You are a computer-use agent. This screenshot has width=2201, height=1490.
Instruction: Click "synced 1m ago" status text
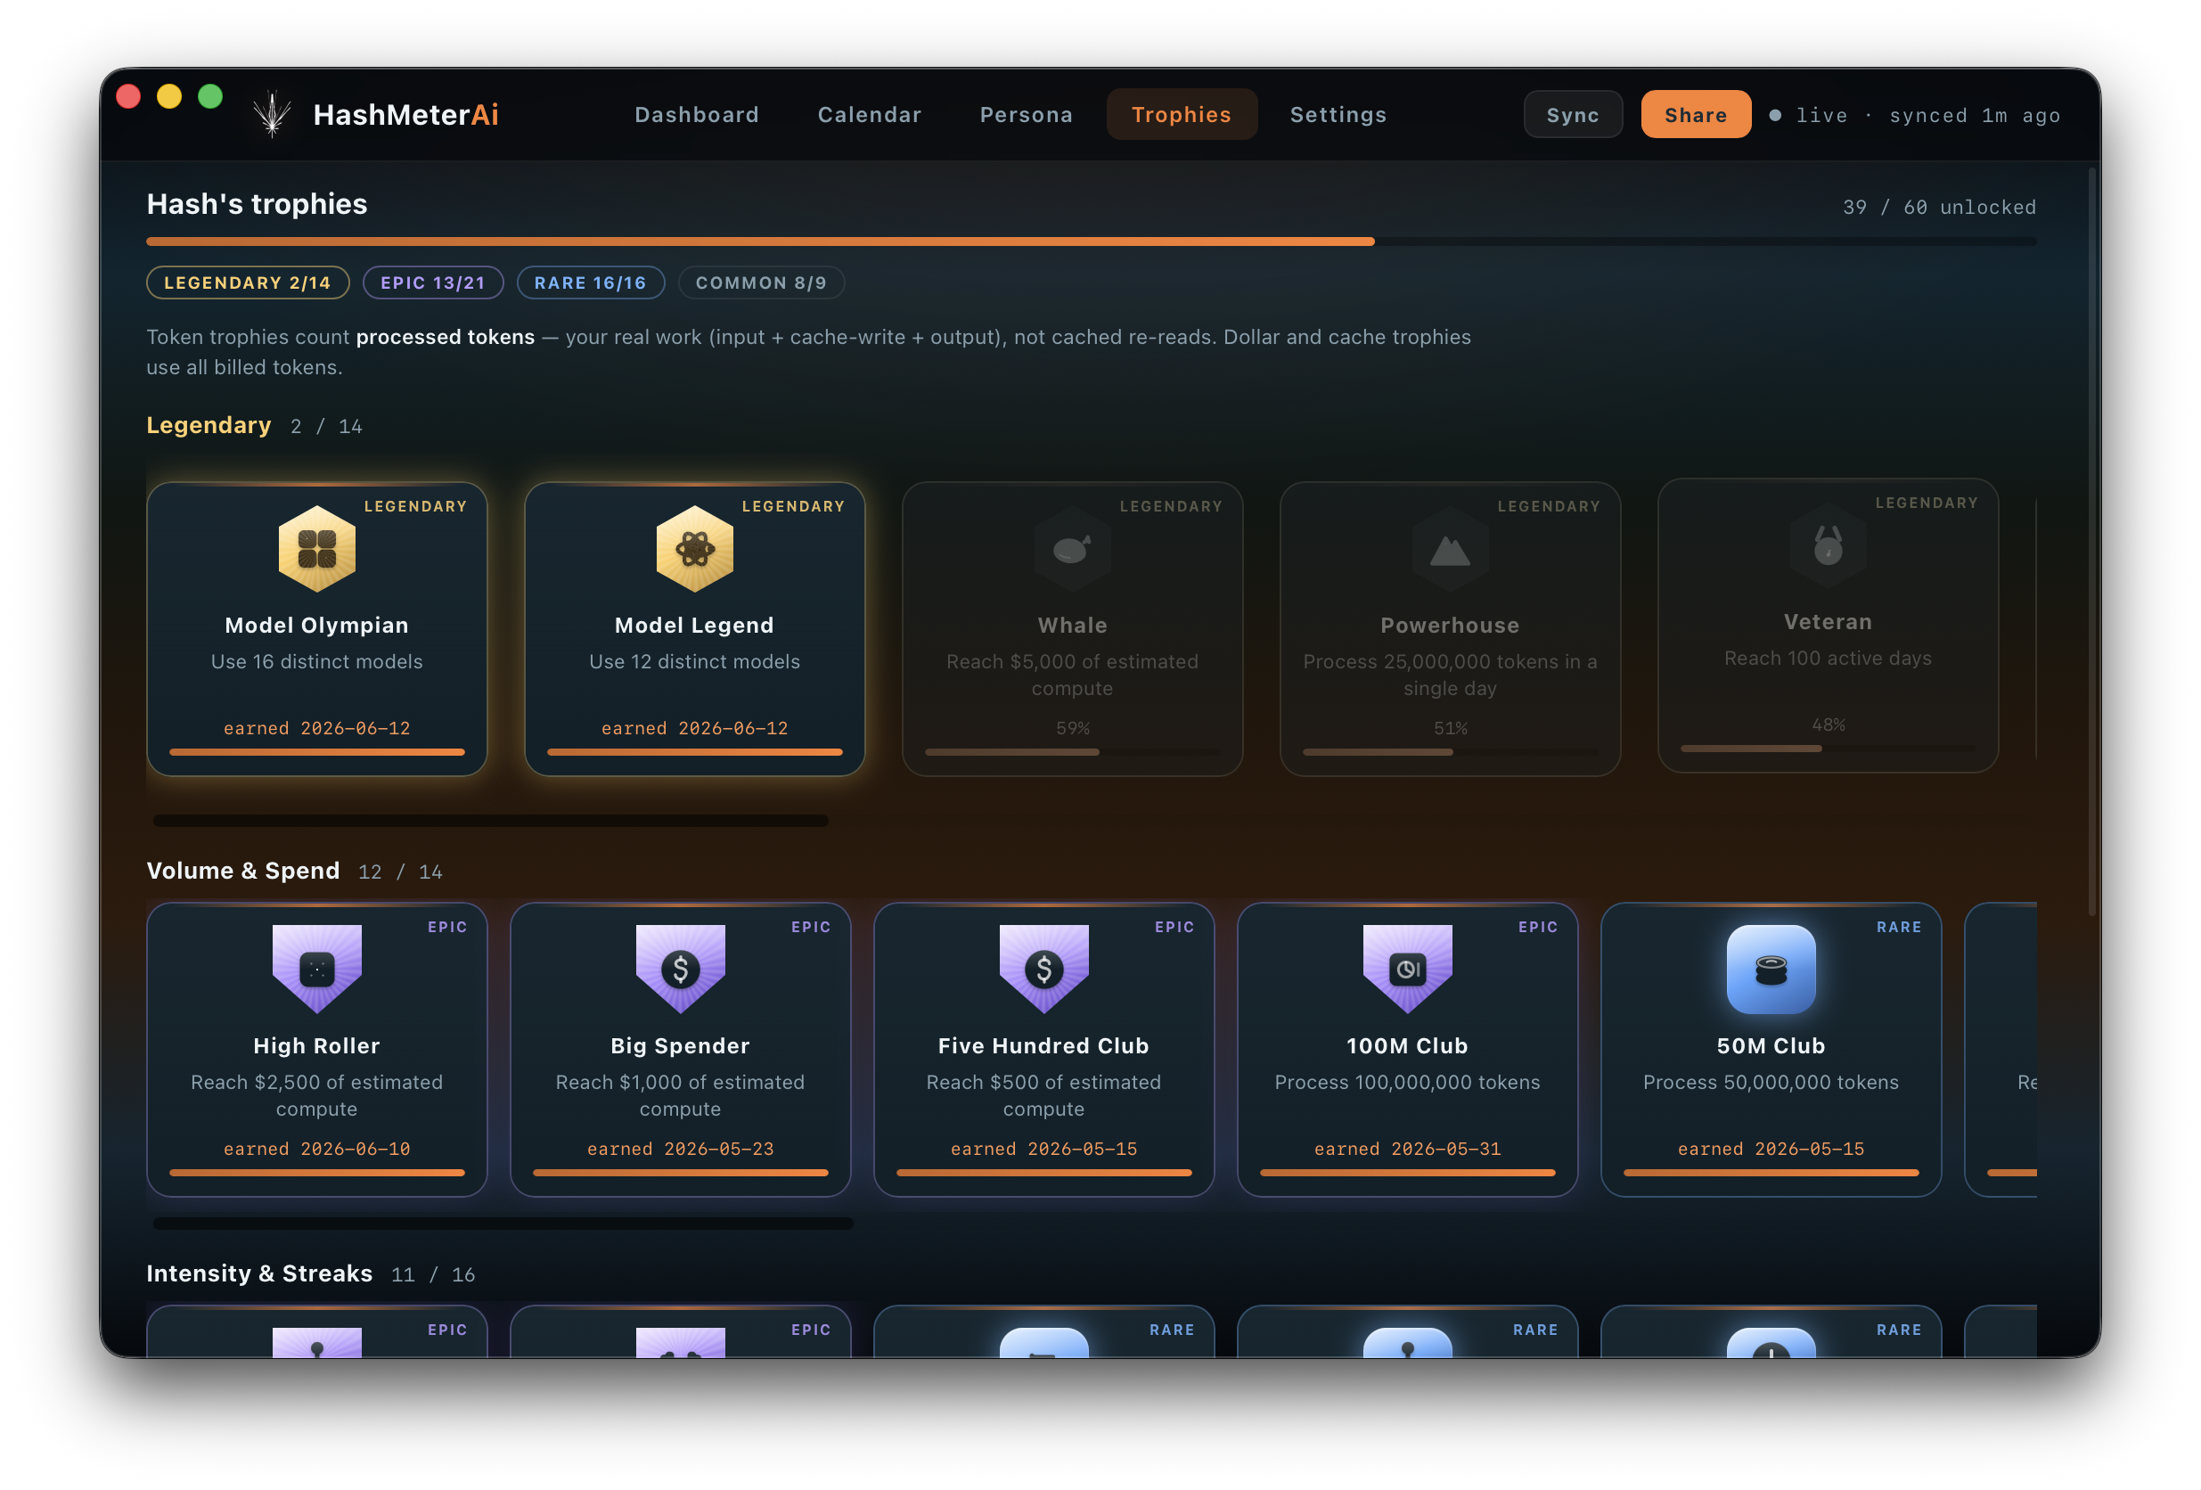point(1975,116)
